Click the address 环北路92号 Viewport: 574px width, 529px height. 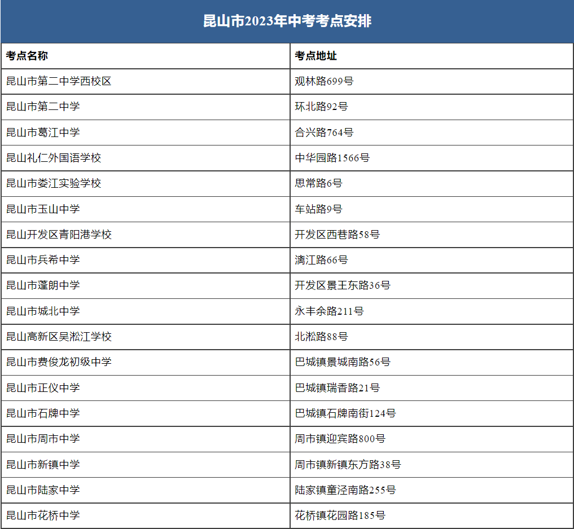click(x=321, y=107)
